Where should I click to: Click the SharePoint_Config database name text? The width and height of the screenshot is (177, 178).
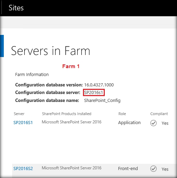[x=102, y=101]
